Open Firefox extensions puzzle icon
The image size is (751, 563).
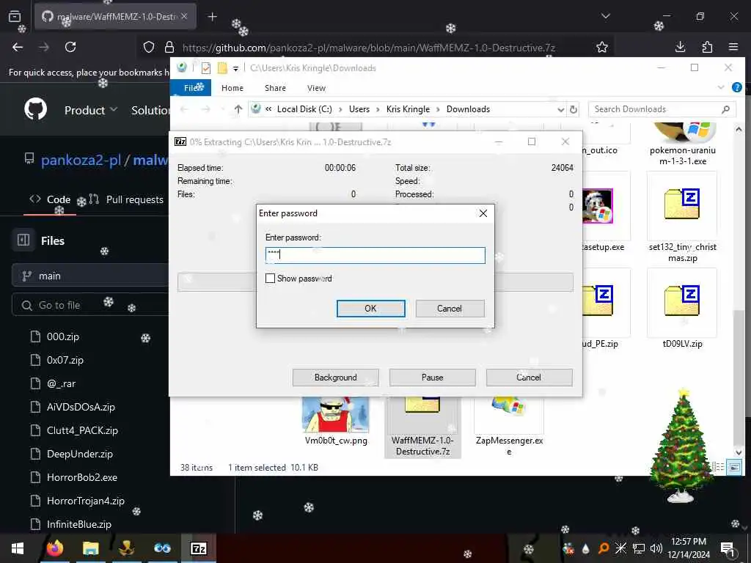707,47
